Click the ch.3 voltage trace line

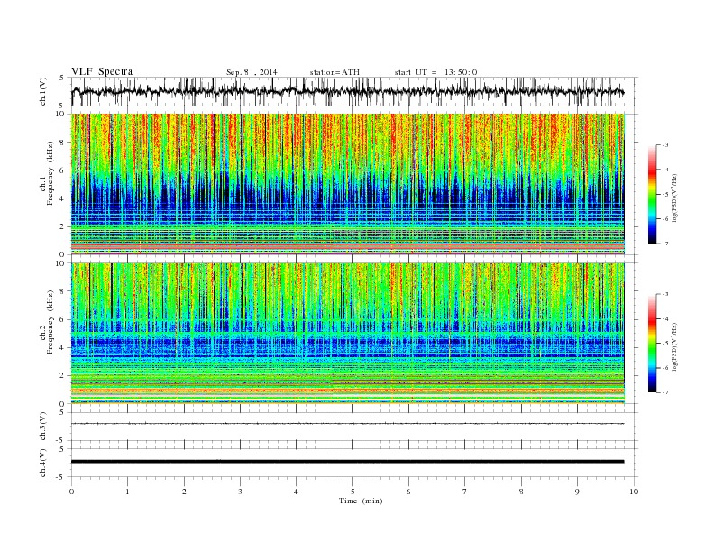[x=347, y=424]
